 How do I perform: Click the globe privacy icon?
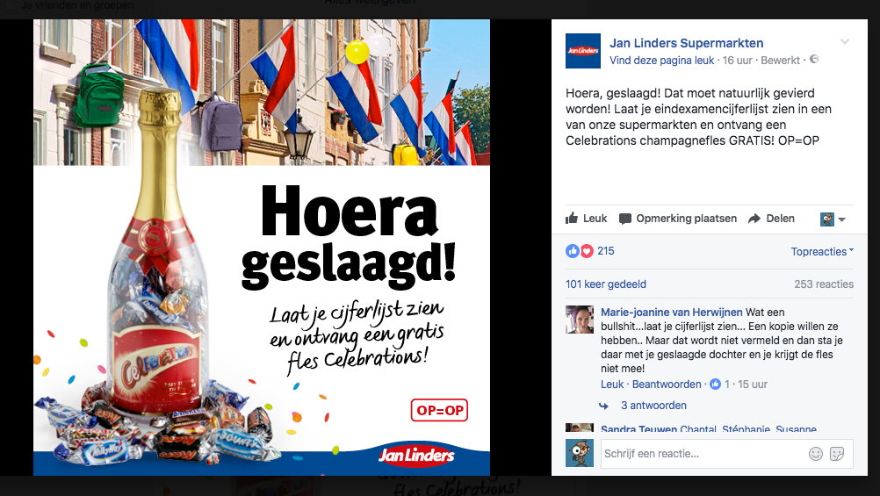[814, 59]
